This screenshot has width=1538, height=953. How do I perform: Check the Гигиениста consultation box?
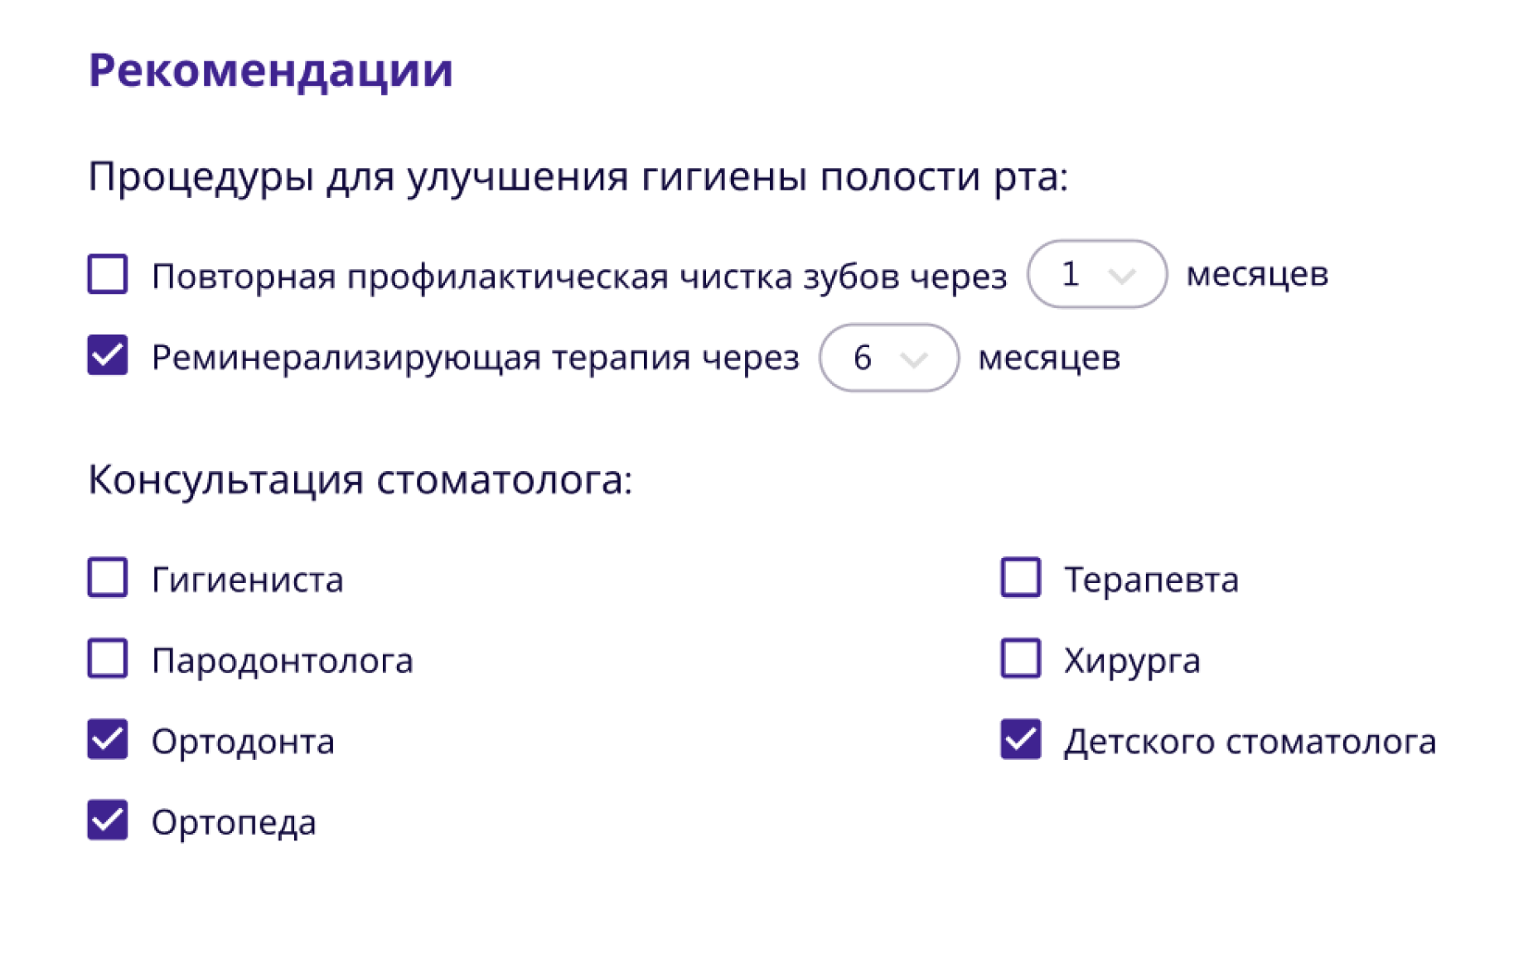pyautogui.click(x=108, y=578)
